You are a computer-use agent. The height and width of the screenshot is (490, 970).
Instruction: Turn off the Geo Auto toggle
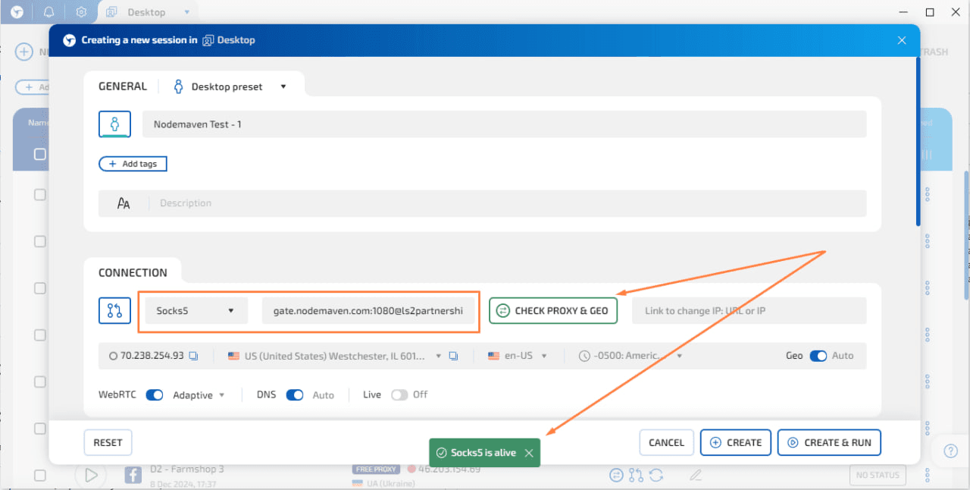pyautogui.click(x=818, y=356)
